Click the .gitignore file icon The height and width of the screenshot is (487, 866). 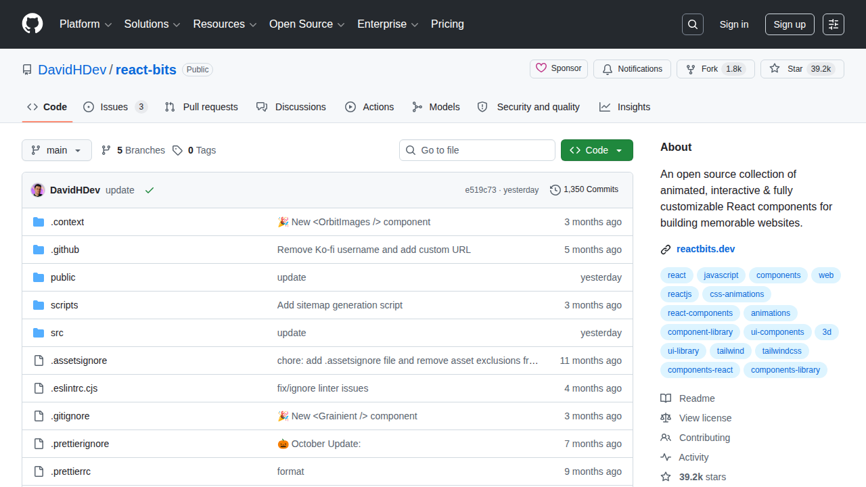39,416
